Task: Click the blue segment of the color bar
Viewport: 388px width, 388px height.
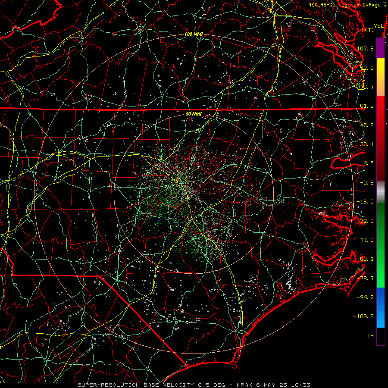Action: [x=381, y=307]
